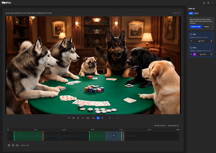Switch export format to WebM
The image size is (216, 153).
[196, 13]
